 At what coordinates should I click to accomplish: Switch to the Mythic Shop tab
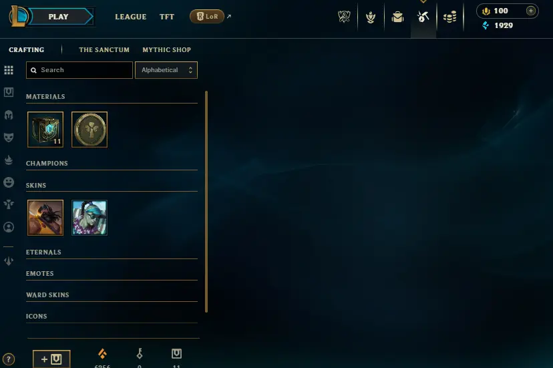[166, 49]
